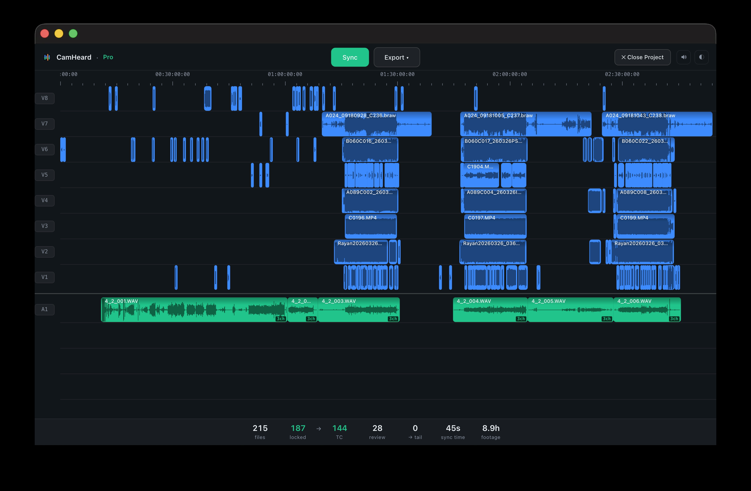
Task: Click the 01:30:00:00 ruler mark
Action: pyautogui.click(x=397, y=74)
